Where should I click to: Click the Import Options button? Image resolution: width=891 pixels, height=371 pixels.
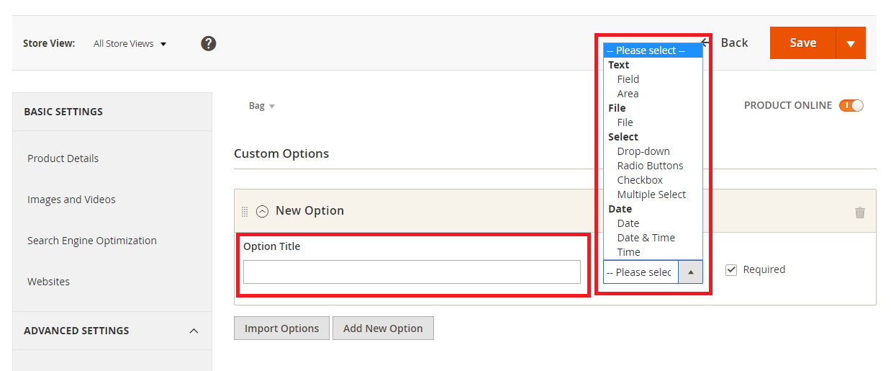point(281,328)
